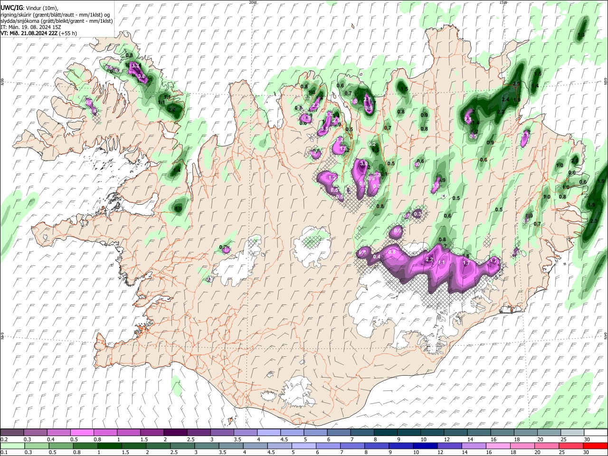Select the 'rigning/skúrir (grænt/blátt/rautt' header line
This screenshot has width=608, height=456.
click(x=55, y=15)
